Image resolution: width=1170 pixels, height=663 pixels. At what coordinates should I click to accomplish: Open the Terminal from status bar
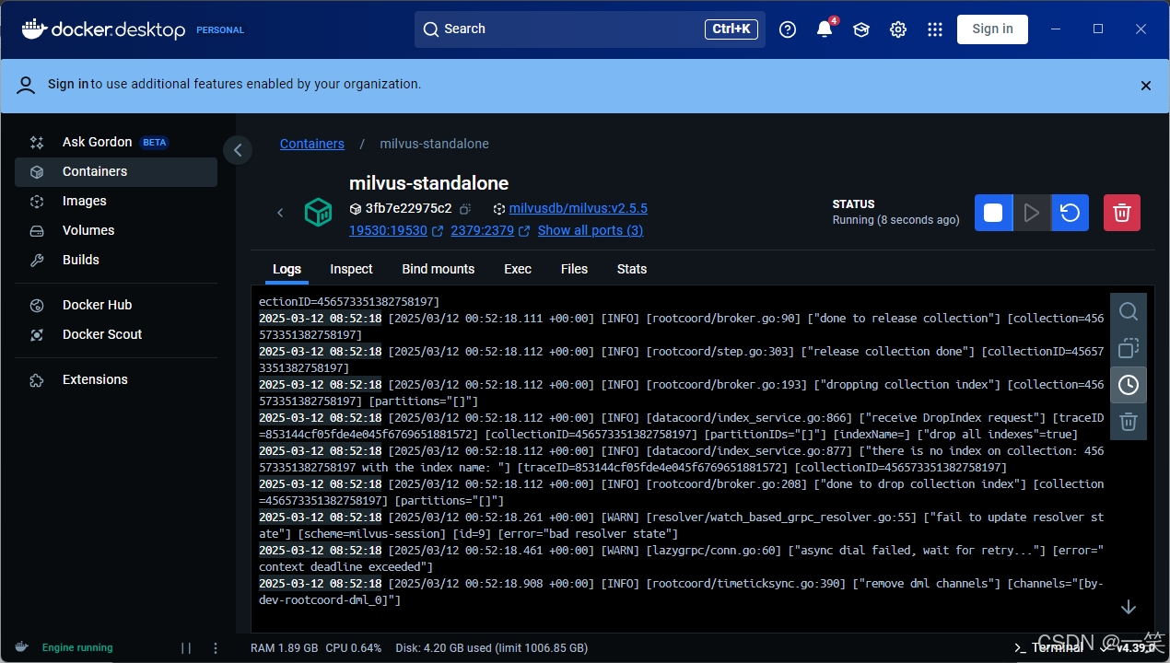pyautogui.click(x=1049, y=647)
